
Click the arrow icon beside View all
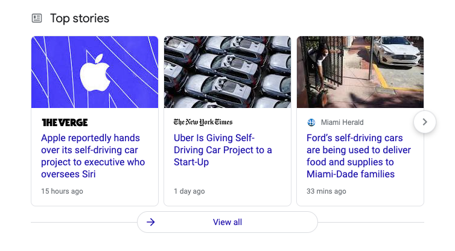(x=151, y=222)
